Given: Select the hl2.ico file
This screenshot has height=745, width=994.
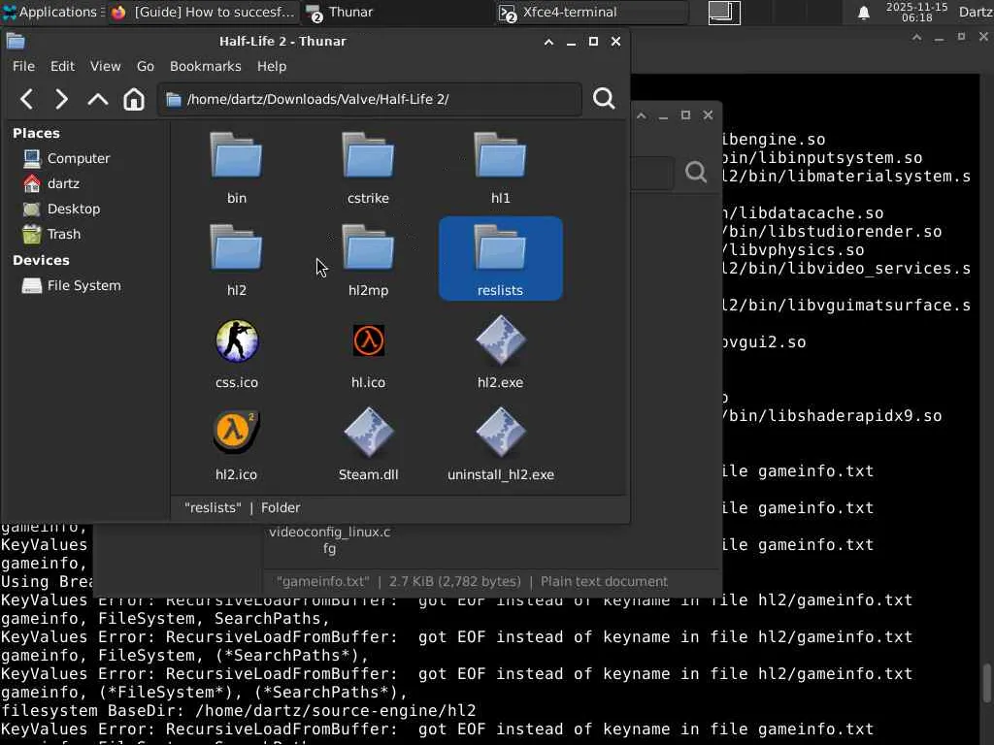Looking at the screenshot, I should pos(237,445).
